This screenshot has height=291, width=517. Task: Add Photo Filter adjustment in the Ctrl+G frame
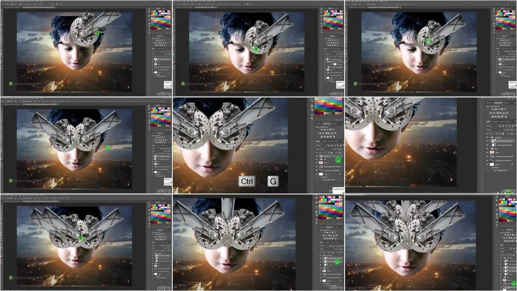point(329,133)
